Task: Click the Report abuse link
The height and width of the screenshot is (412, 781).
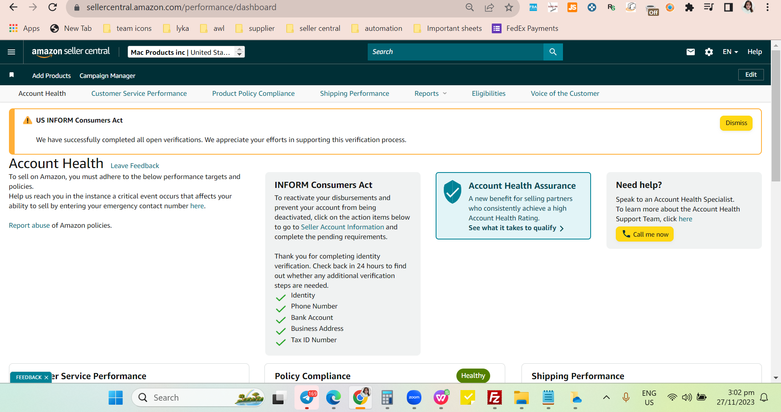Action: pyautogui.click(x=29, y=225)
